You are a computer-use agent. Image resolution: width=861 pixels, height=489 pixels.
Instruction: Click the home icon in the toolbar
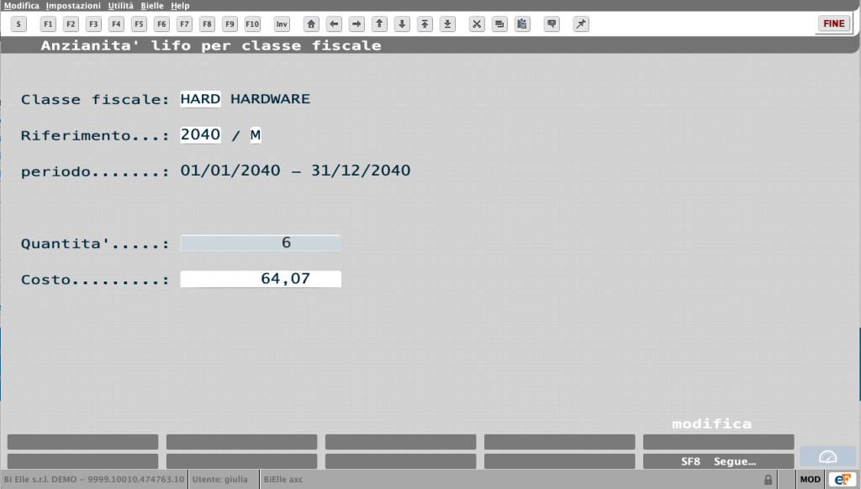(311, 24)
